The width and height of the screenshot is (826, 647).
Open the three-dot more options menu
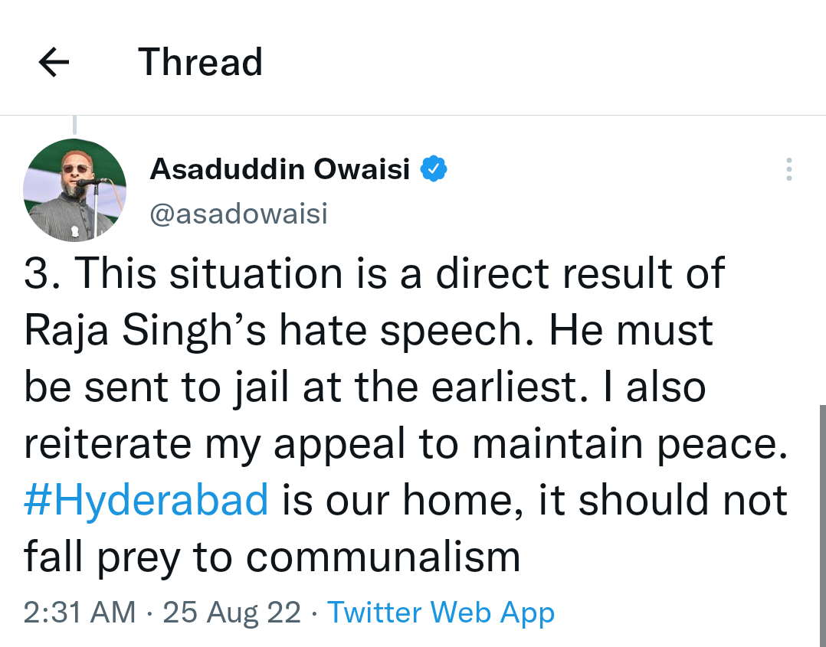coord(788,169)
